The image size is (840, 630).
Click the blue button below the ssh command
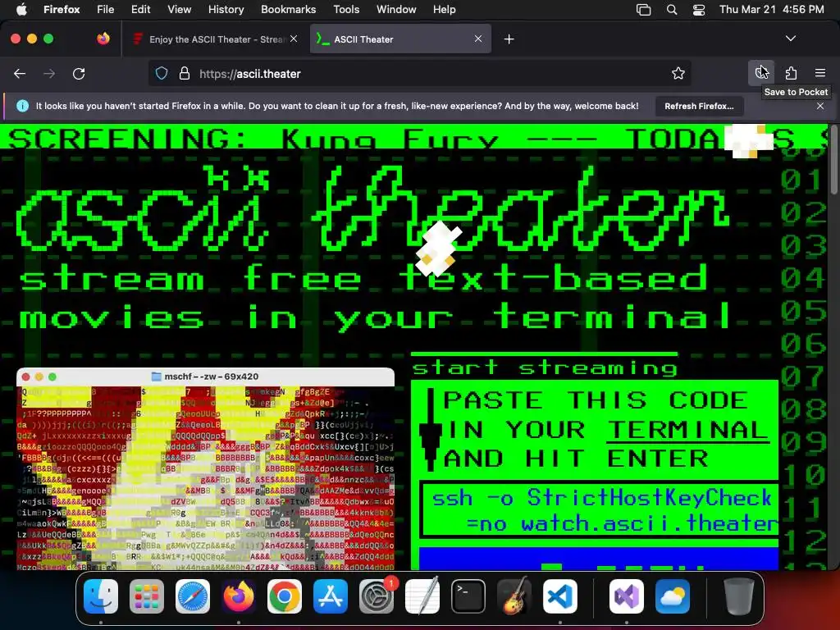598,558
